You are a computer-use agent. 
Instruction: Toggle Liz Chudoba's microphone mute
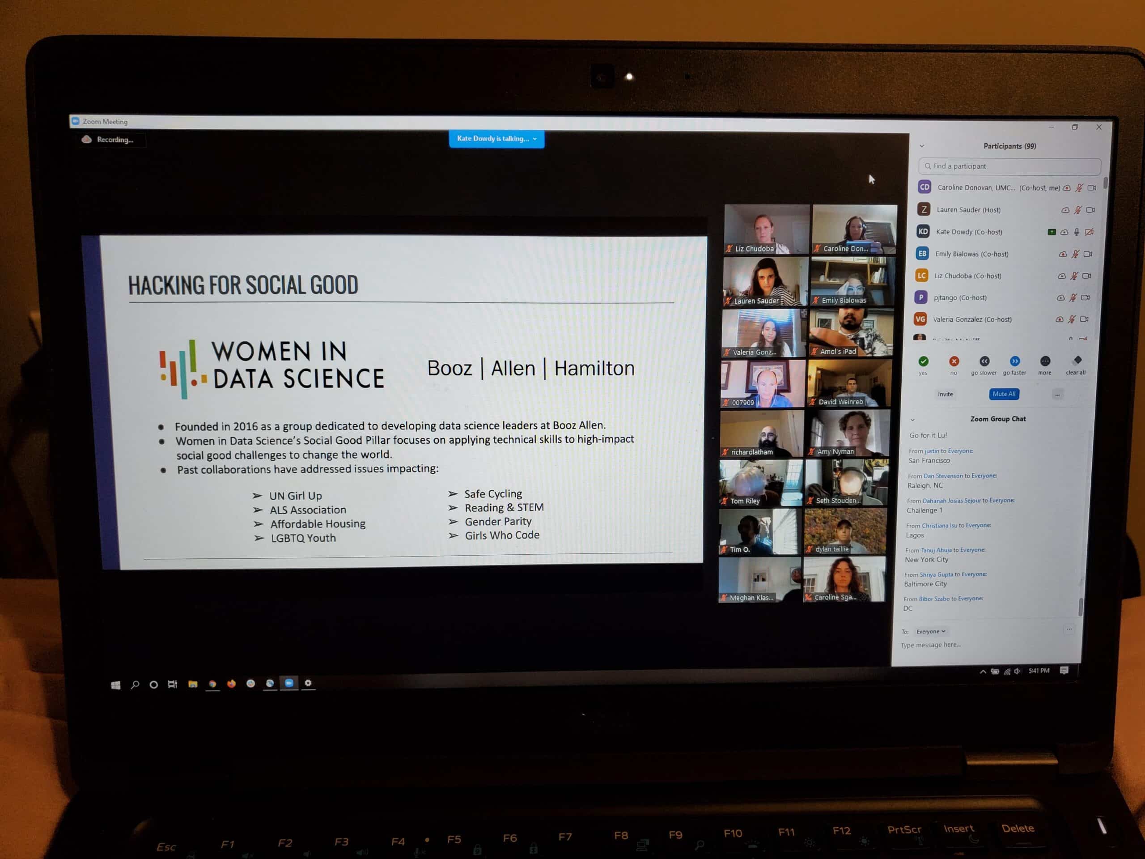[1074, 276]
